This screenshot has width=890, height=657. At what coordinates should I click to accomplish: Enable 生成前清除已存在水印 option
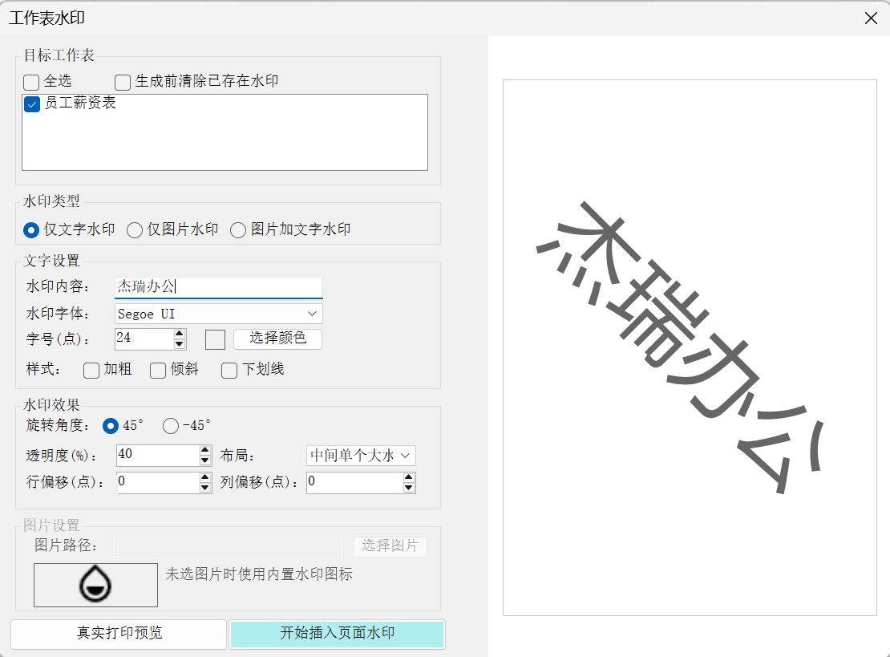click(x=123, y=82)
